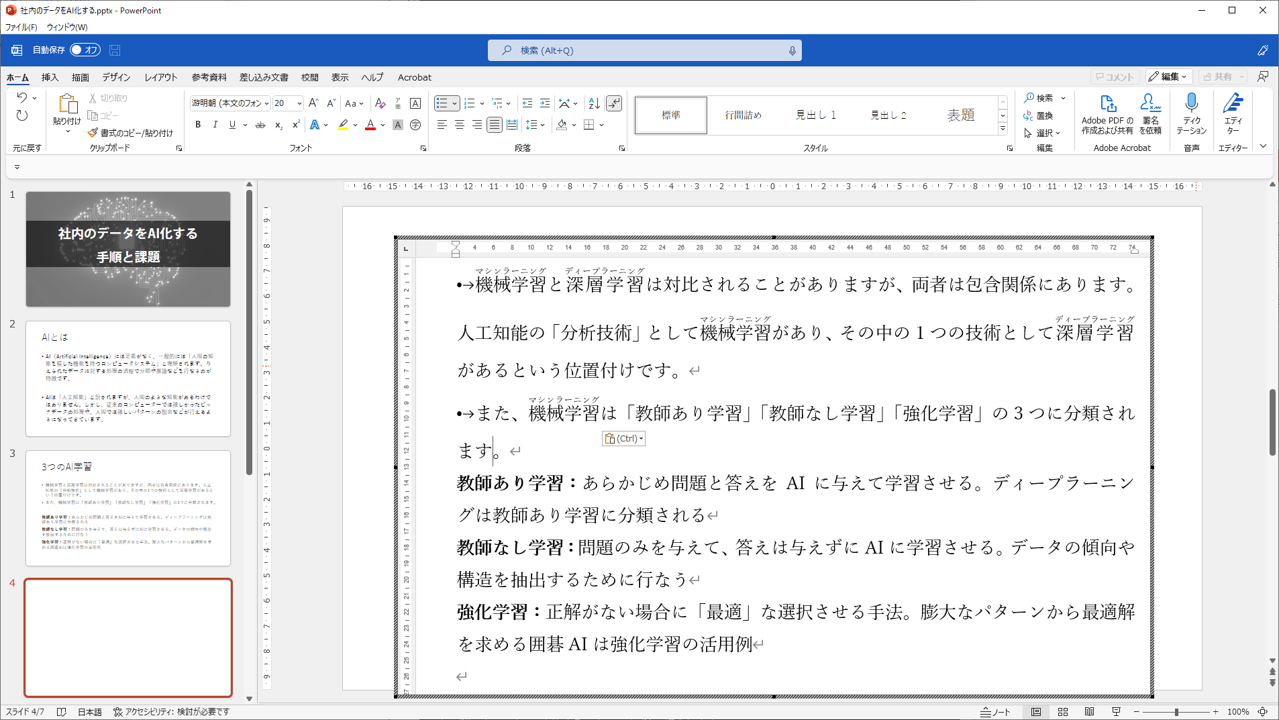Toggle the AutoSave (自動保存) switch
Image resolution: width=1279 pixels, height=720 pixels.
(83, 50)
